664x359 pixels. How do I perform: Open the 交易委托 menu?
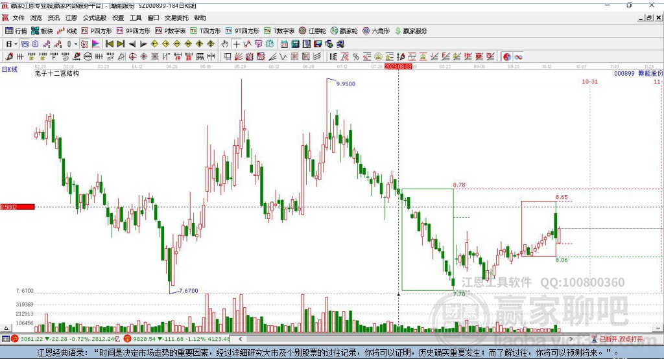176,17
